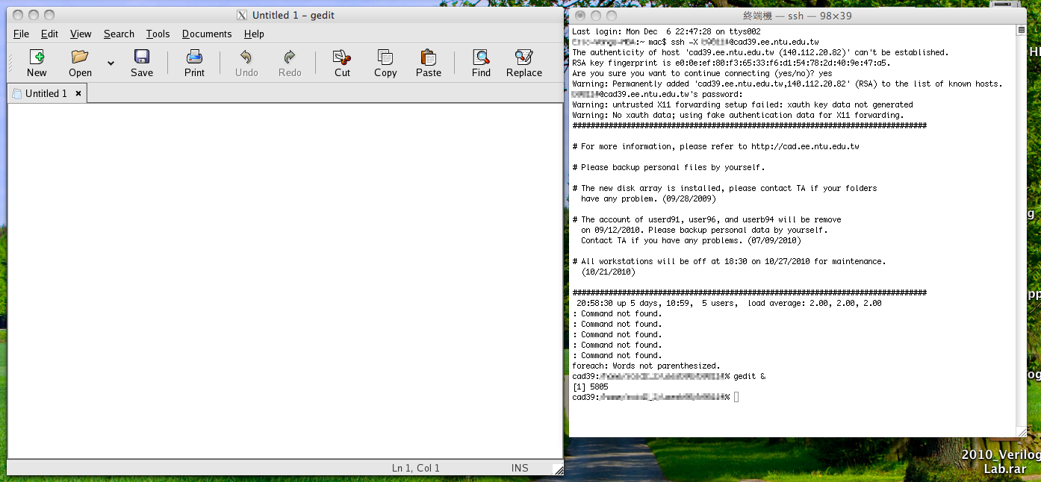
Task: Expand the Open recent files dropdown arrow
Action: pyautogui.click(x=111, y=63)
